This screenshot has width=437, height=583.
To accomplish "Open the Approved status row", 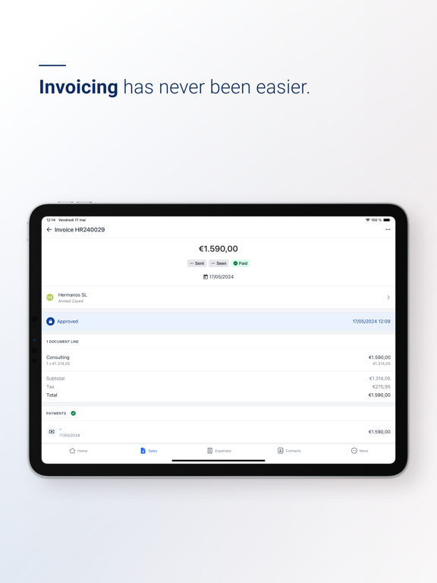I will [x=218, y=321].
